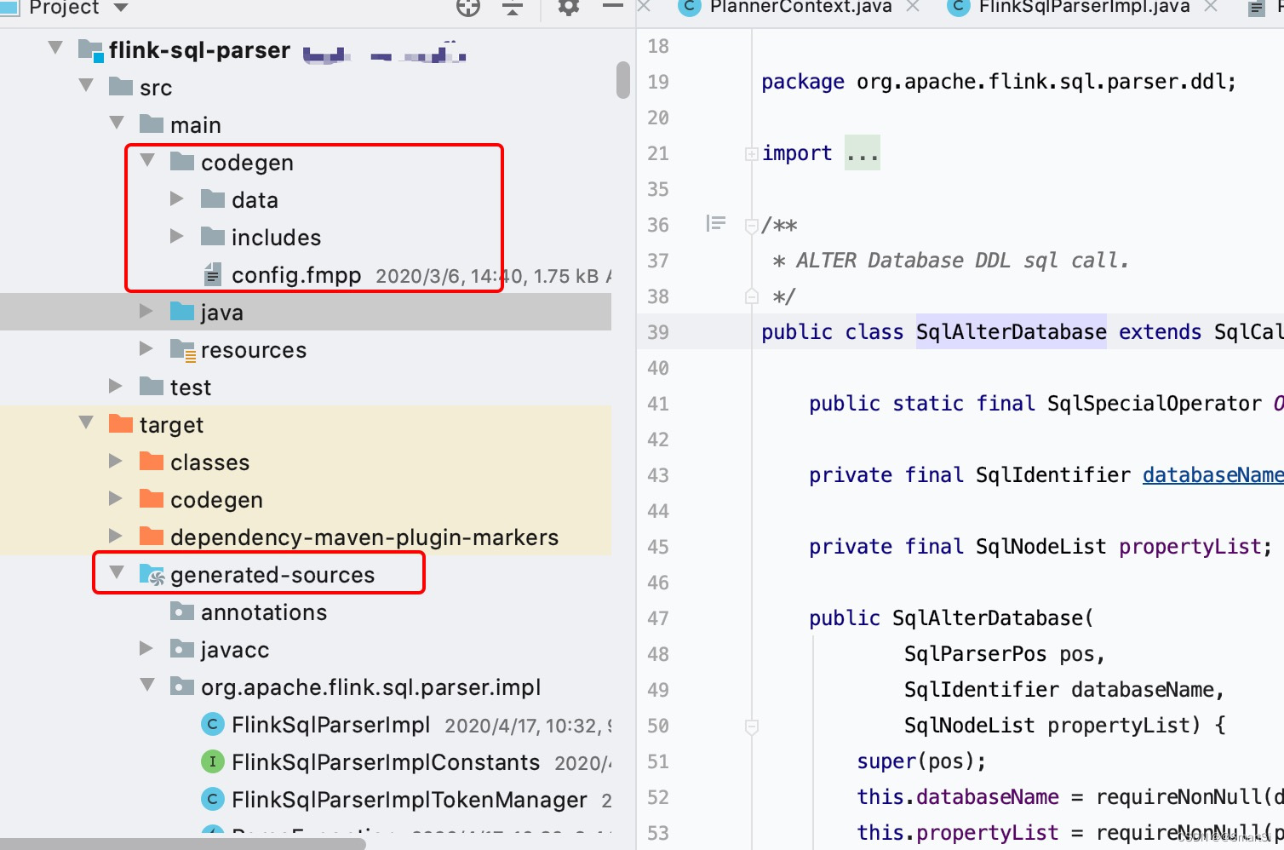The image size is (1284, 850).
Task: Expand the includes folder arrow
Action: [177, 236]
